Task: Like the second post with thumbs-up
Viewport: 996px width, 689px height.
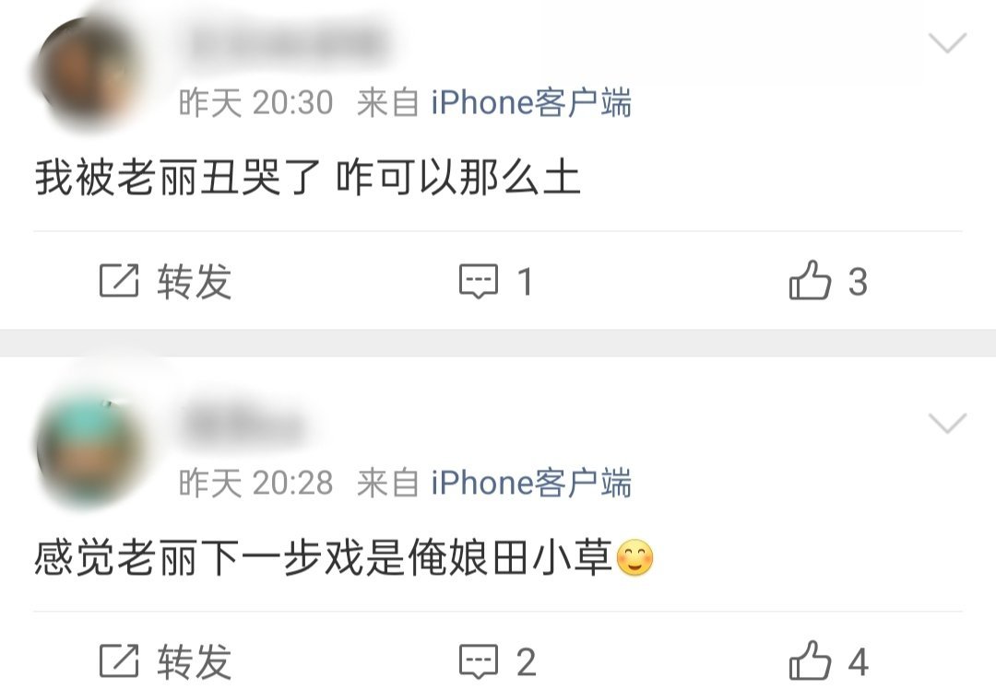Action: point(810,660)
